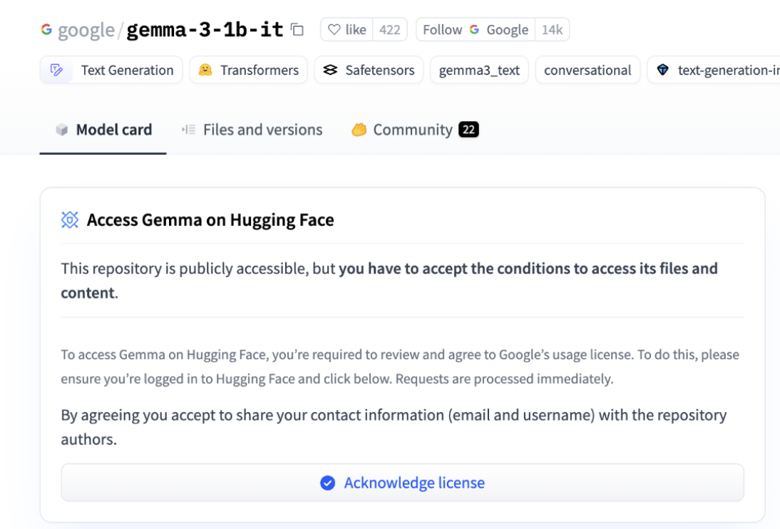Screen dimensions: 780x529
Task: View the 422 likes count
Action: 390,30
